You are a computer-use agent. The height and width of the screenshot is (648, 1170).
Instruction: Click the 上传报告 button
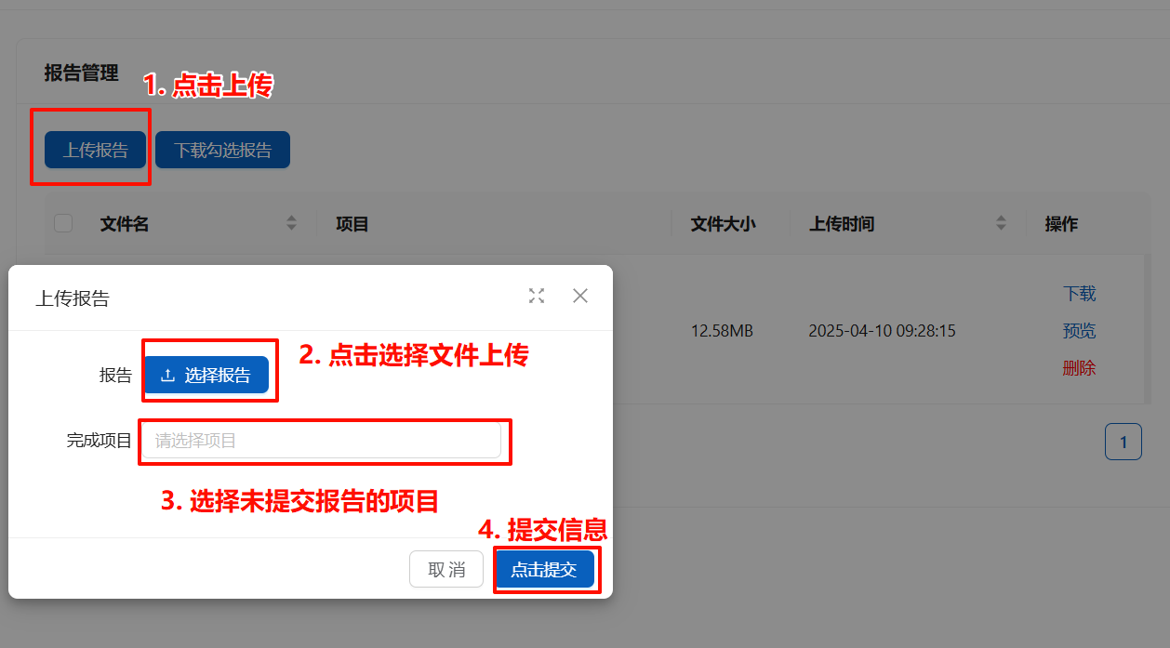(96, 150)
